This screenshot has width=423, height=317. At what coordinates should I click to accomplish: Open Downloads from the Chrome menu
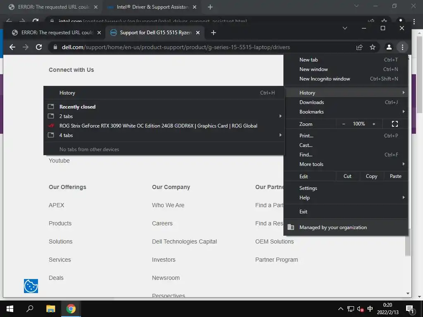click(346, 102)
